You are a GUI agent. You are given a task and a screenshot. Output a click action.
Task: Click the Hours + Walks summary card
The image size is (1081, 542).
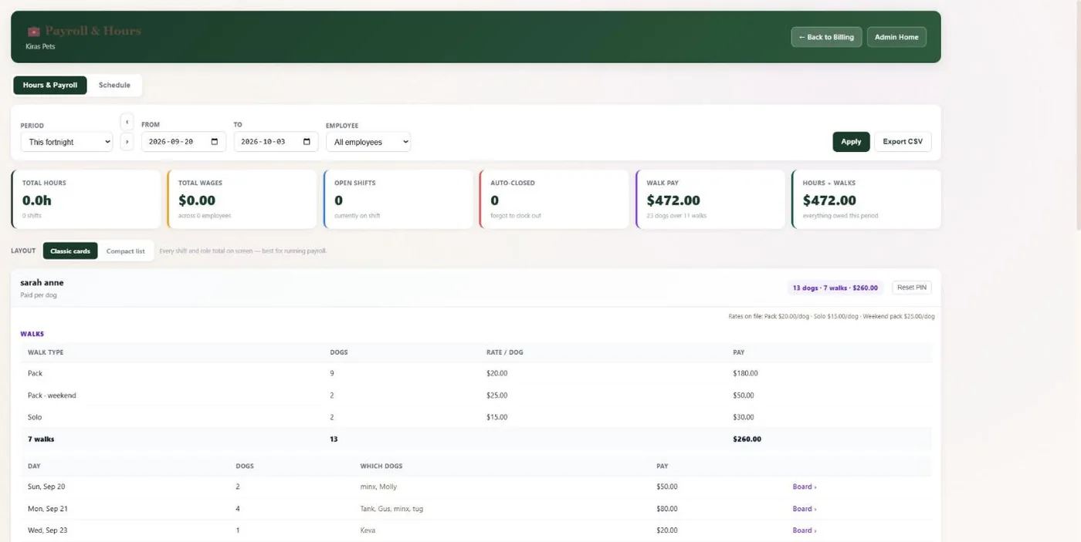pyautogui.click(x=866, y=200)
